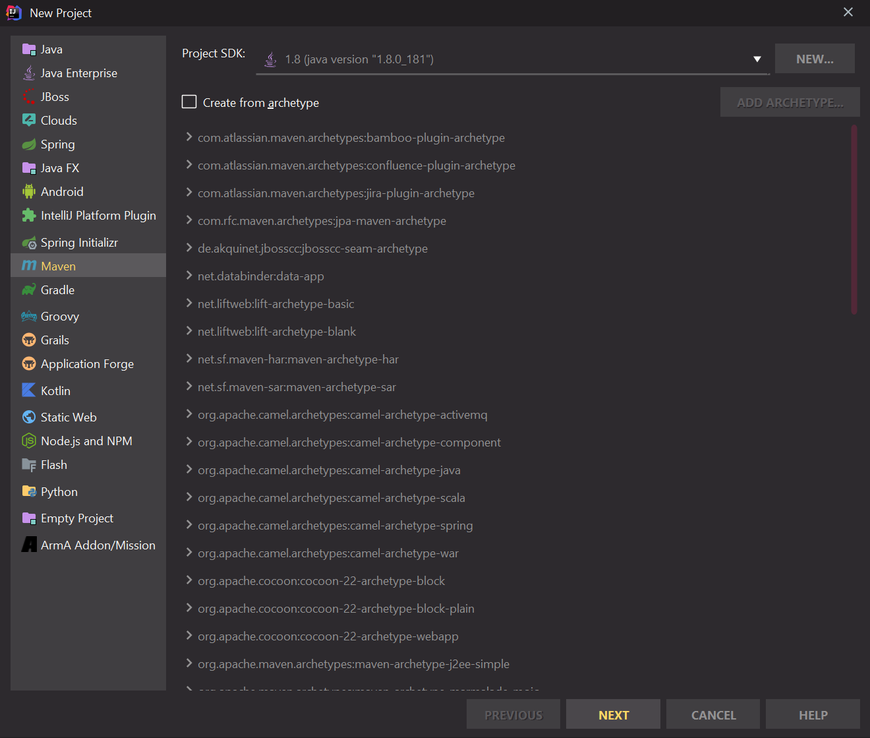The width and height of the screenshot is (870, 738).
Task: Click the NEW... SDK button
Action: tap(815, 59)
